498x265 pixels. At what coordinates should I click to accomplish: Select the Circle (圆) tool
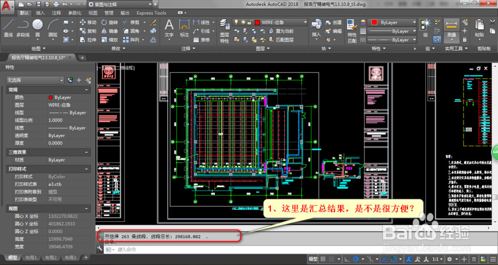click(37, 28)
